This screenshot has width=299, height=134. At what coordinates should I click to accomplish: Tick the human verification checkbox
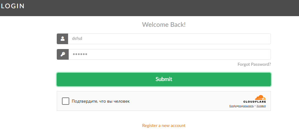[65, 101]
